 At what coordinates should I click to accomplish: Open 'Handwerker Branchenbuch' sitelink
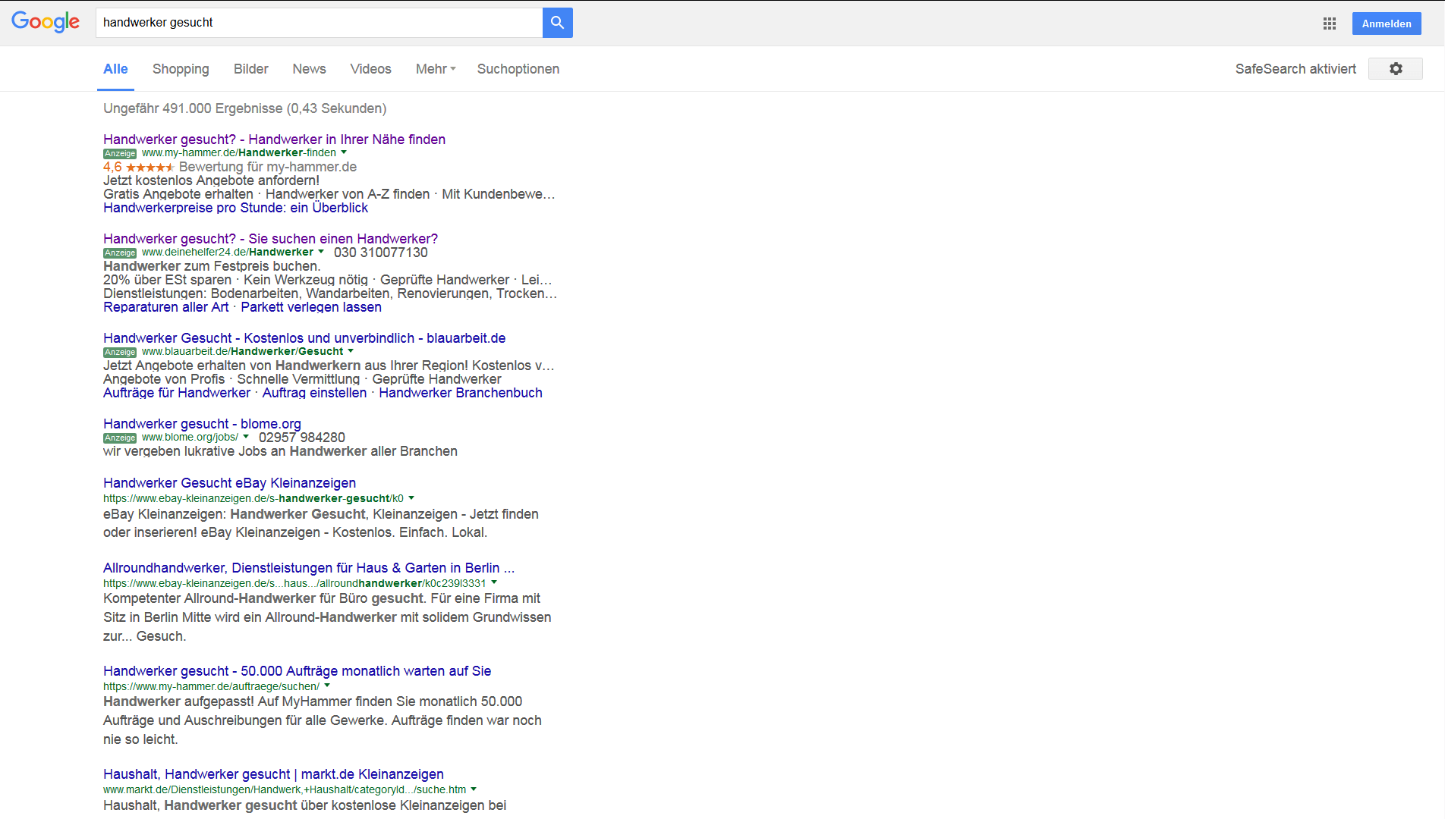(x=461, y=393)
